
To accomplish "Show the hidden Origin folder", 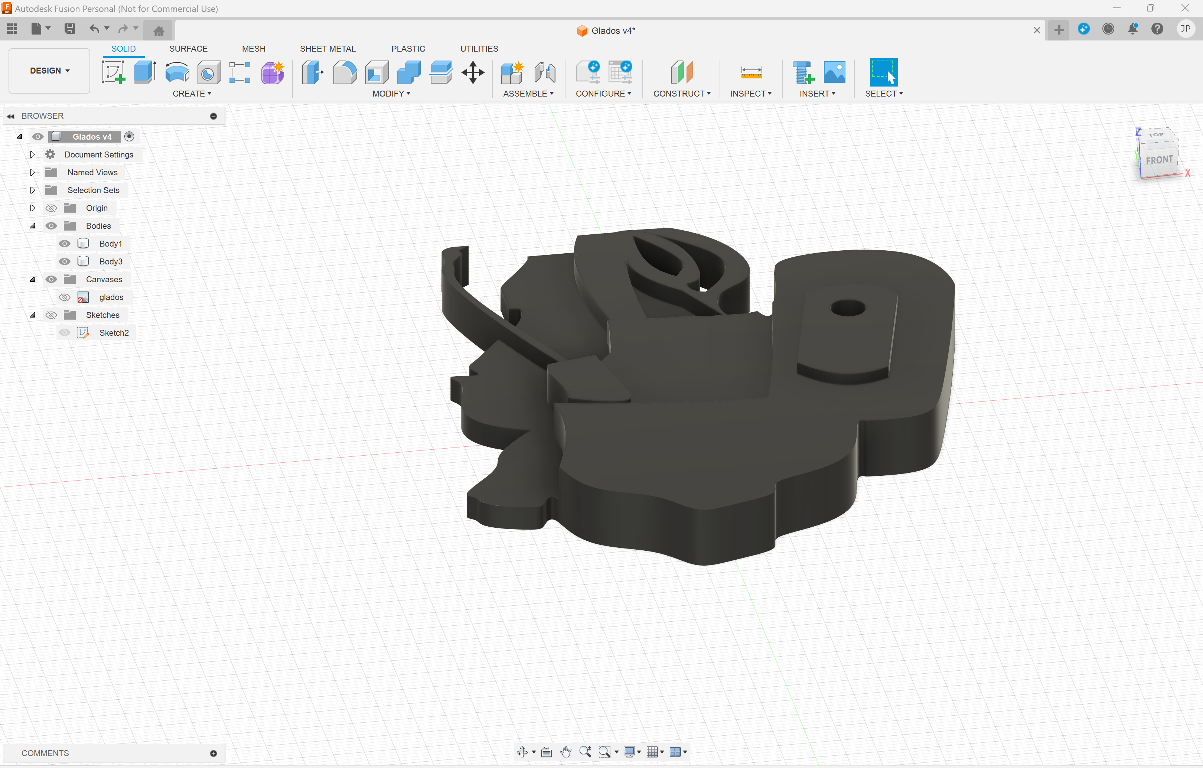I will coord(51,208).
